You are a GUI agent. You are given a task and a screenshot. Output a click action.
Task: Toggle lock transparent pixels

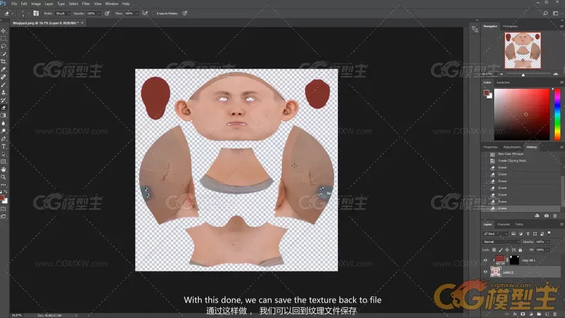(x=494, y=250)
